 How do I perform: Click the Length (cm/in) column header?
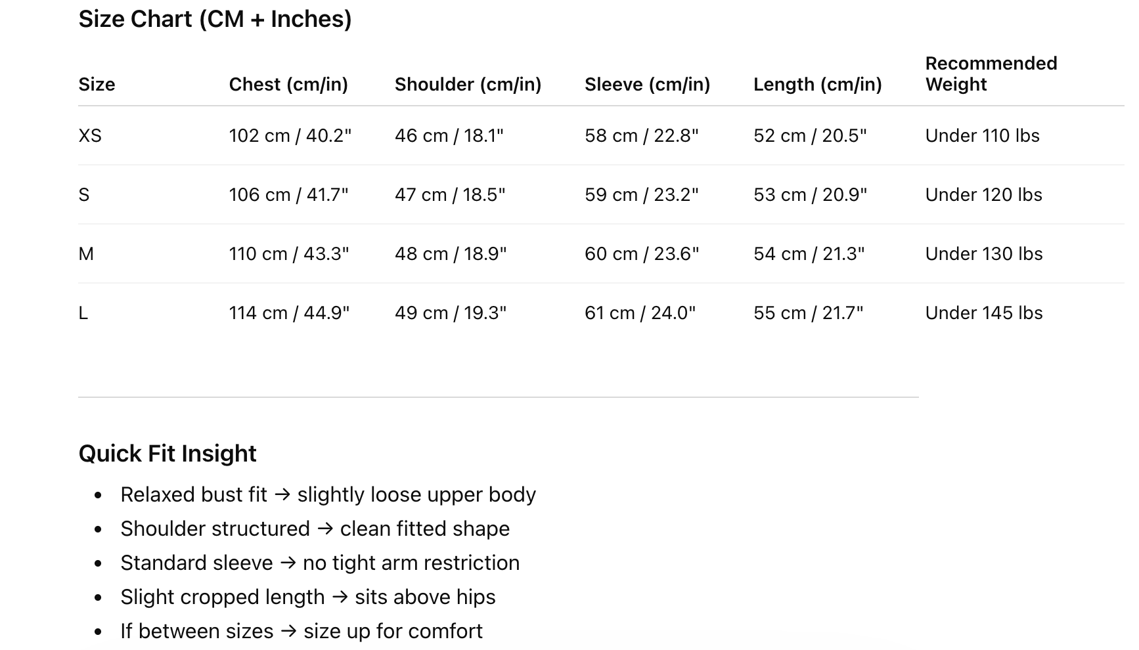[817, 84]
